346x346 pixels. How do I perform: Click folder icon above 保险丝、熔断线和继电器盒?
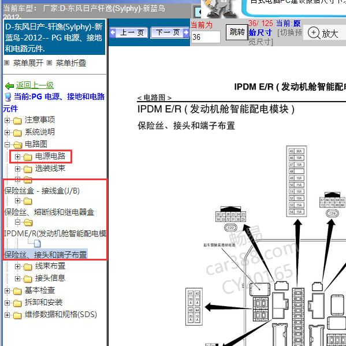click(28, 202)
